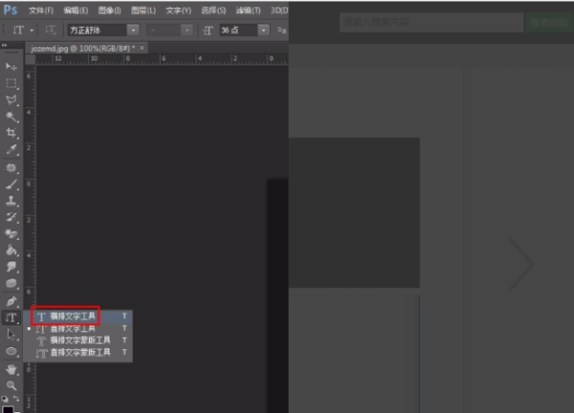Select the Eraser tool
574x413 pixels.
pyautogui.click(x=11, y=233)
